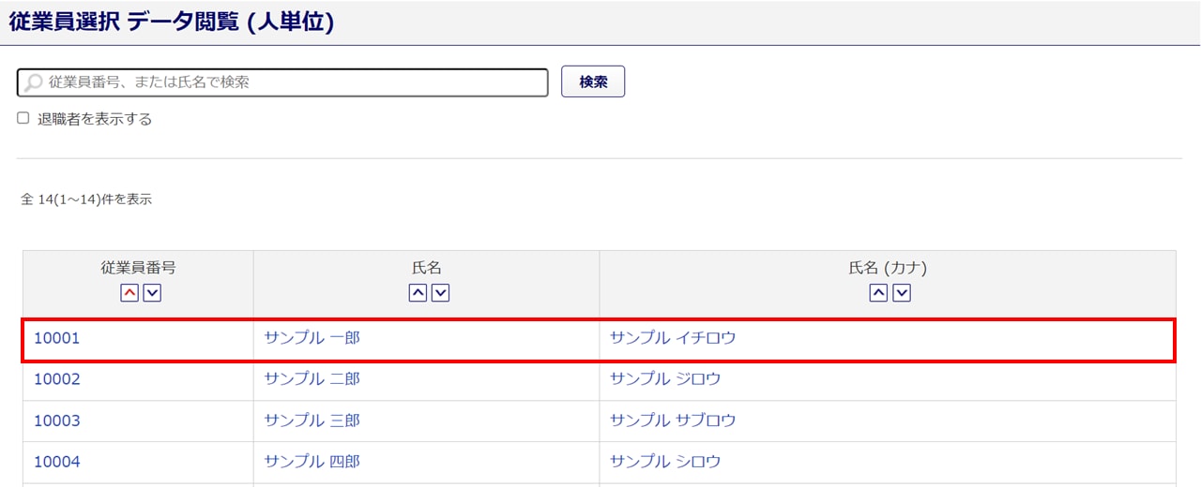The image size is (1201, 487).
Task: Open employee number 10004 link
Action: (57, 462)
